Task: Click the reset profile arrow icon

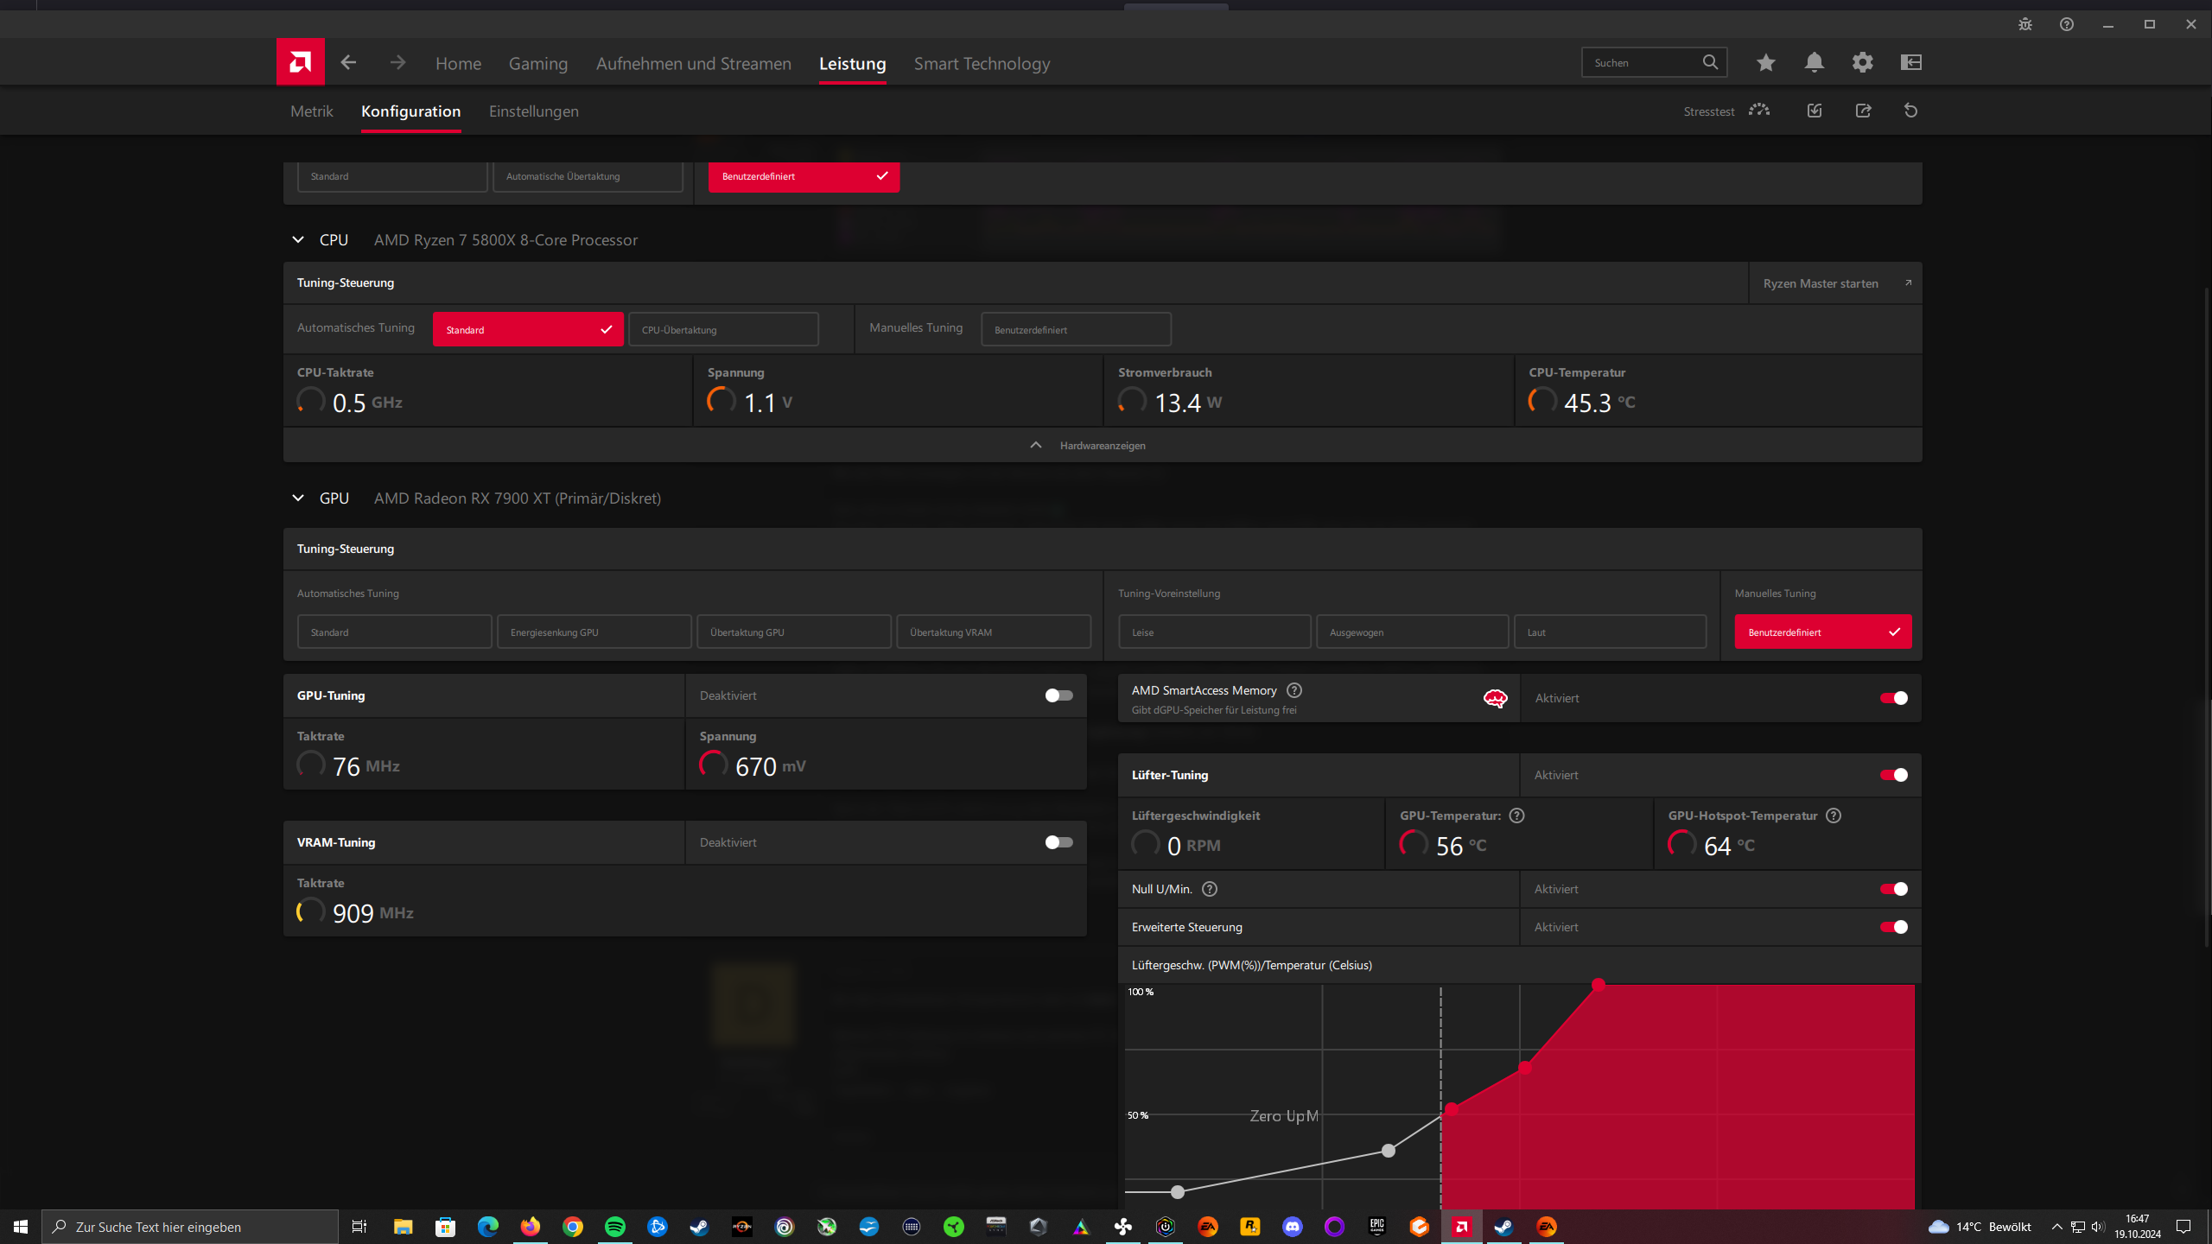Action: click(1910, 111)
